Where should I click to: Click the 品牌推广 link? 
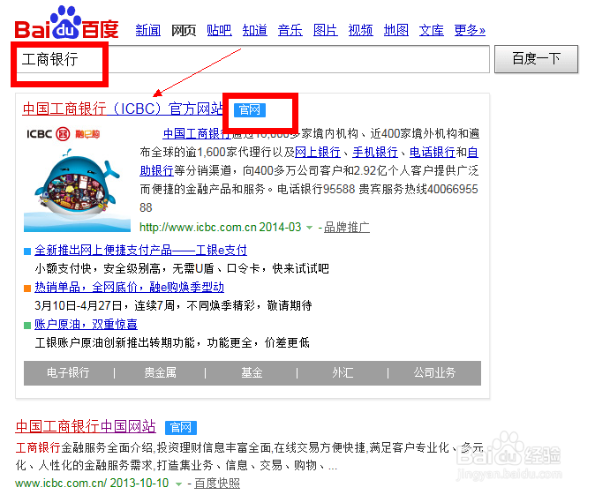pos(346,228)
